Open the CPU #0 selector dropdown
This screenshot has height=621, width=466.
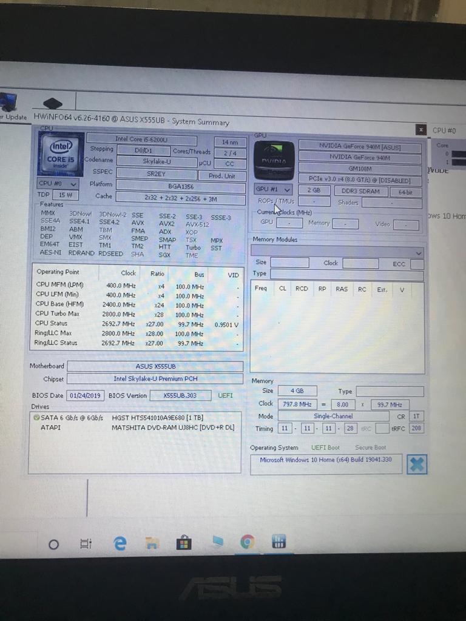(58, 184)
